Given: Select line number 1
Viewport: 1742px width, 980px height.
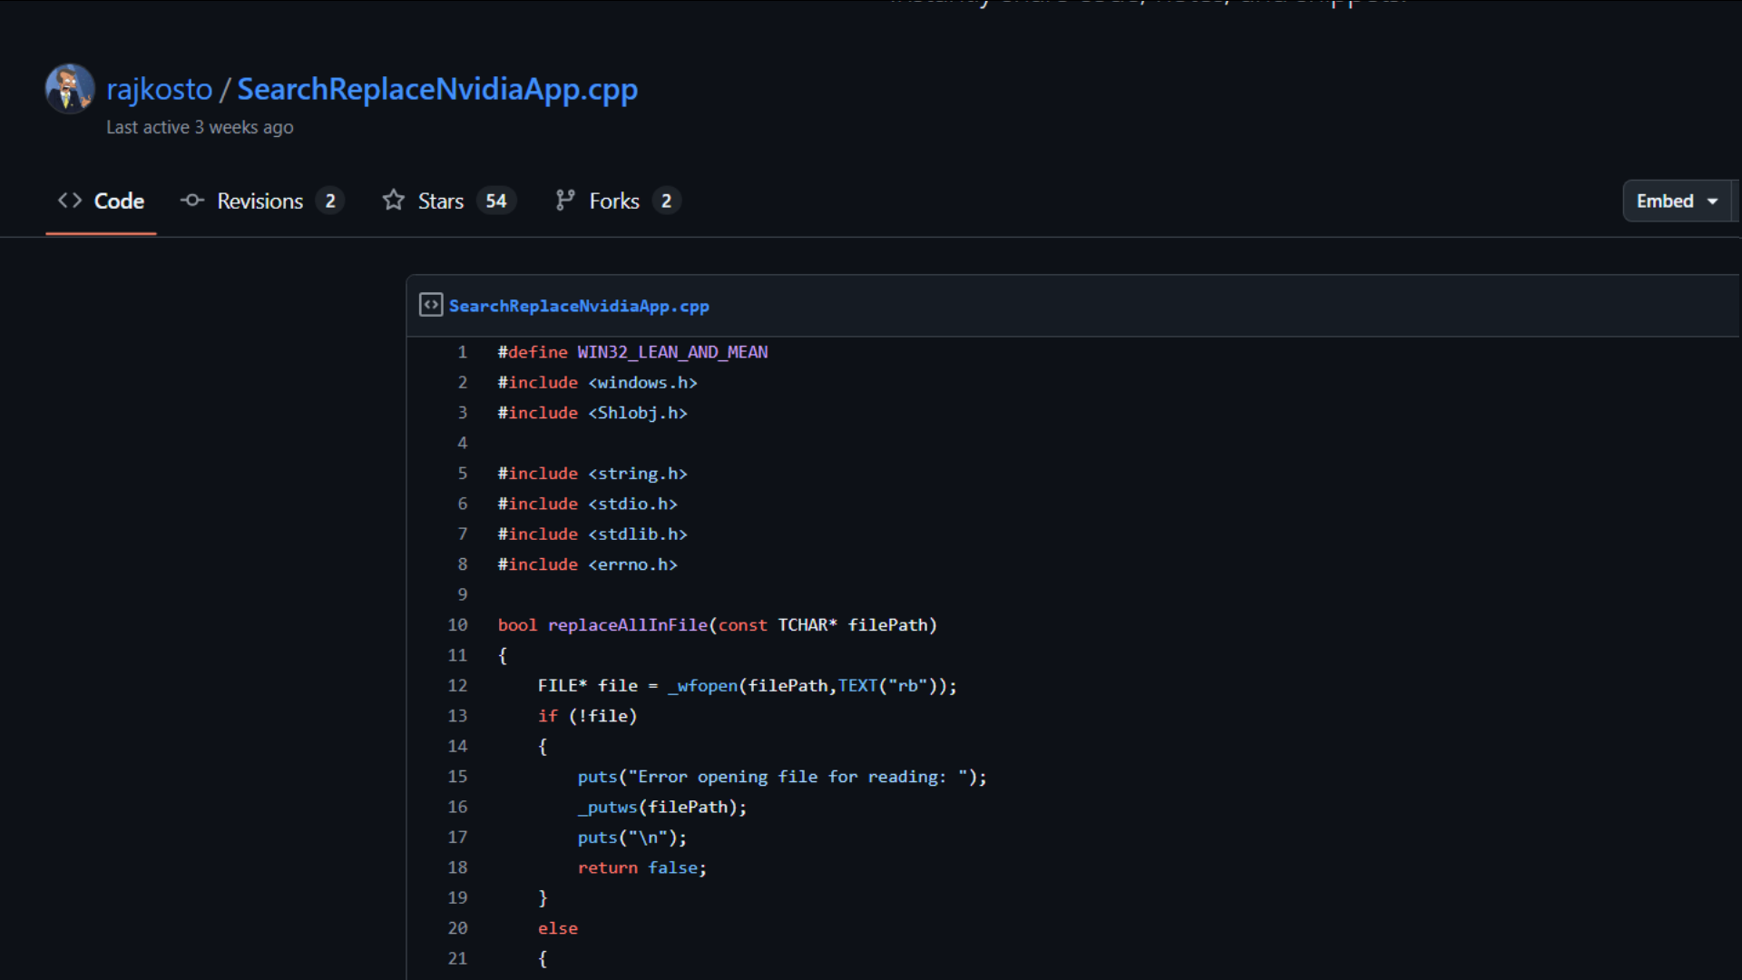Looking at the screenshot, I should coord(462,352).
